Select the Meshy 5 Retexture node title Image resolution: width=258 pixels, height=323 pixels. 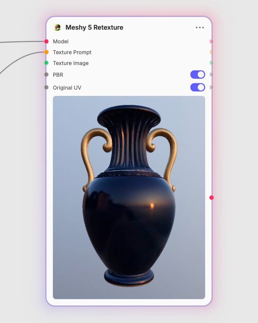tap(94, 28)
